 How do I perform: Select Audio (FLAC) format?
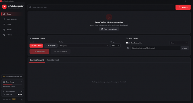(x=51, y=46)
